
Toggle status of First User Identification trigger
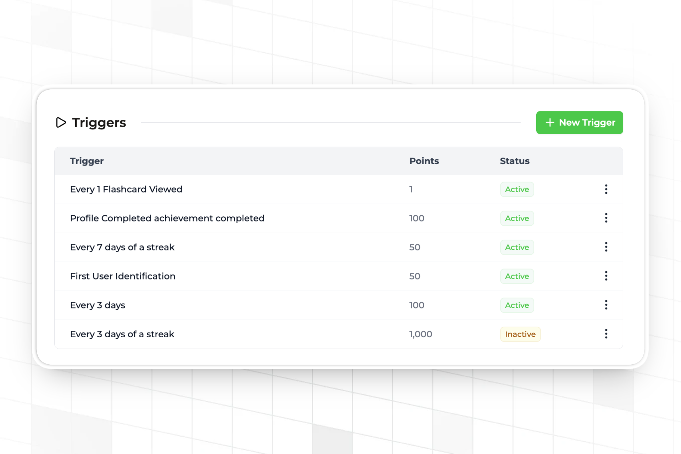click(517, 276)
